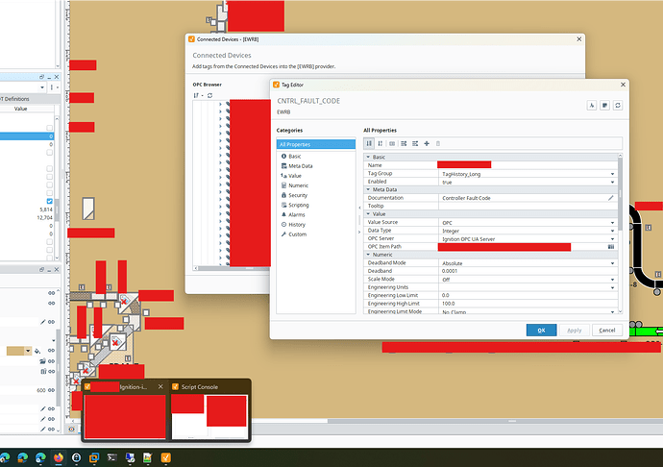This screenshot has width=663, height=467.
Task: Click the browse icon beside OPC Item Path
Action: (x=611, y=247)
